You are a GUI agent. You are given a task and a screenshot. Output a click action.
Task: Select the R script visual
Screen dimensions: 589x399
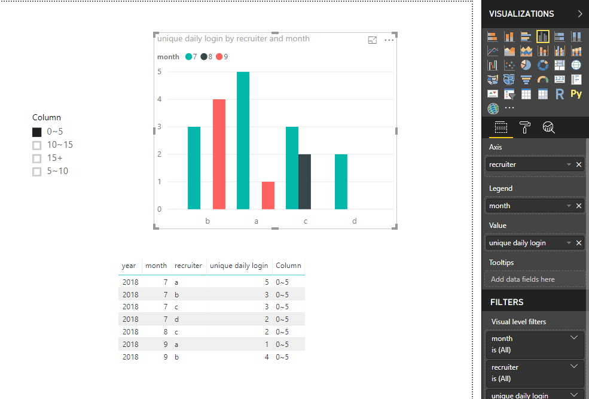(x=559, y=94)
